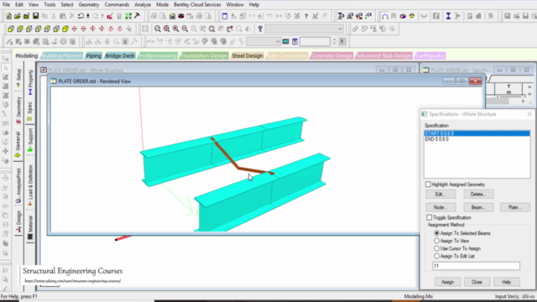Open the Commands menu
The image size is (537, 302).
(117, 5)
